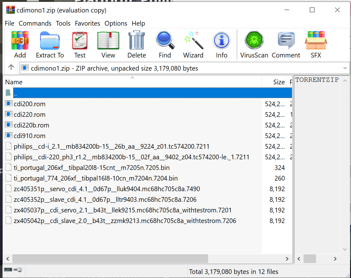Select file cdi200.rom
351x278 pixels.
[x=30, y=104]
